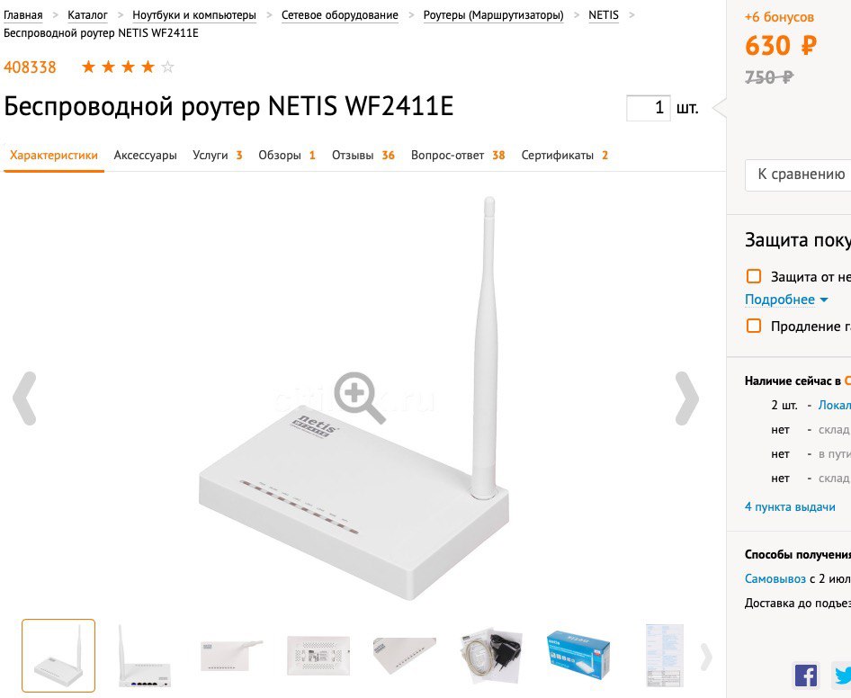851x698 pixels.
Task: Open the 'Отзывы' tab
Action: [363, 156]
